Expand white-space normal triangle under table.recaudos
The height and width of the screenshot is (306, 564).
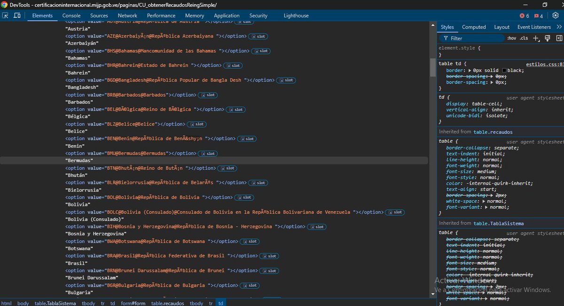pos(483,201)
